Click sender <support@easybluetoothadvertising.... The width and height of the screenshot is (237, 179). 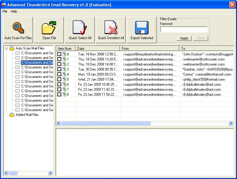(x=149, y=54)
